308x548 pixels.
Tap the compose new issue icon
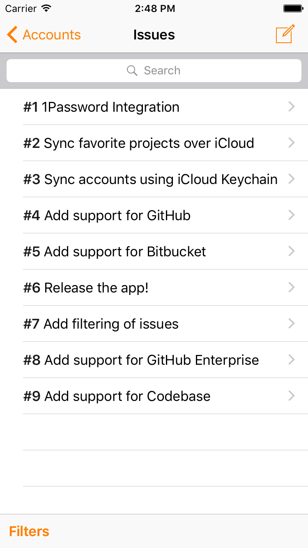pyautogui.click(x=285, y=34)
